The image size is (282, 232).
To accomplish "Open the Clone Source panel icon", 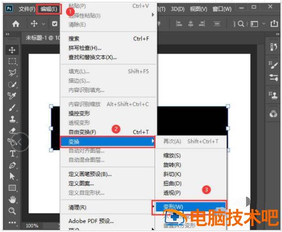I will [274, 95].
